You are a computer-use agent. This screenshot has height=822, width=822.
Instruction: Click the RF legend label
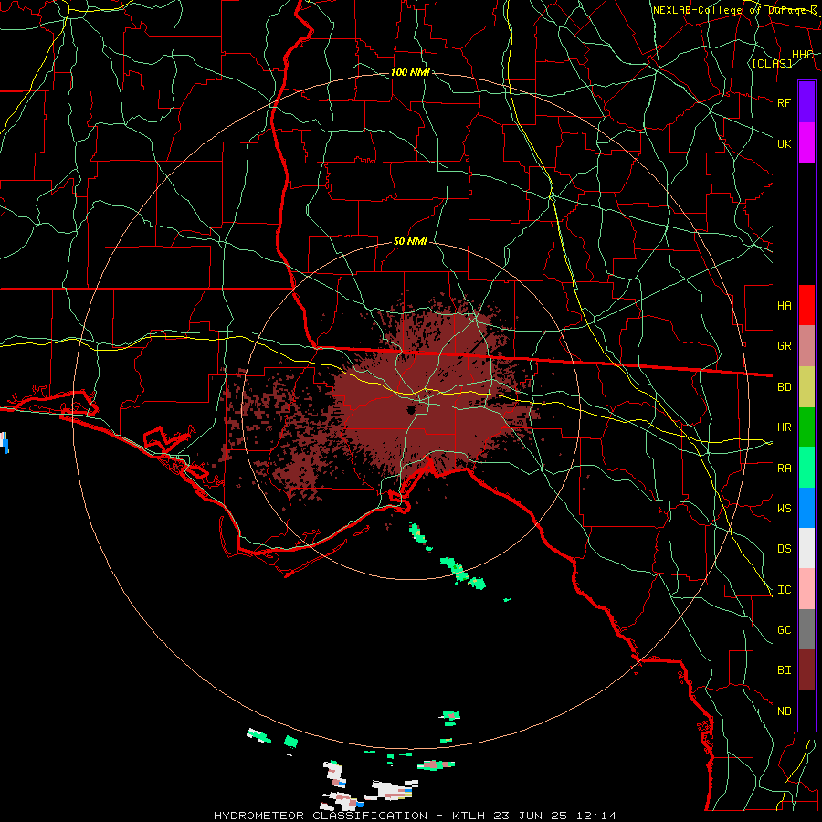coord(784,102)
